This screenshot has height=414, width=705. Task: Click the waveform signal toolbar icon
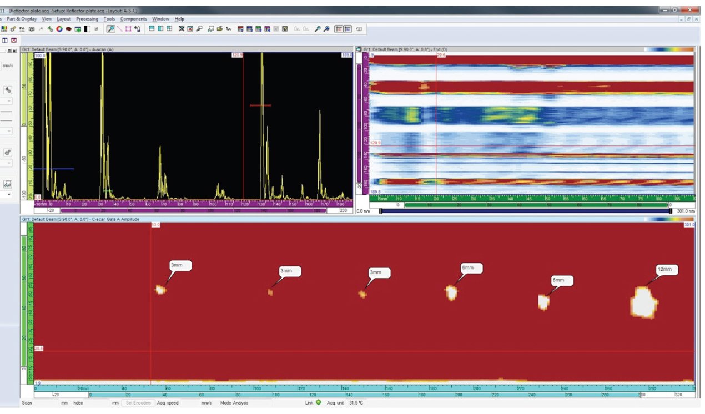[229, 28]
